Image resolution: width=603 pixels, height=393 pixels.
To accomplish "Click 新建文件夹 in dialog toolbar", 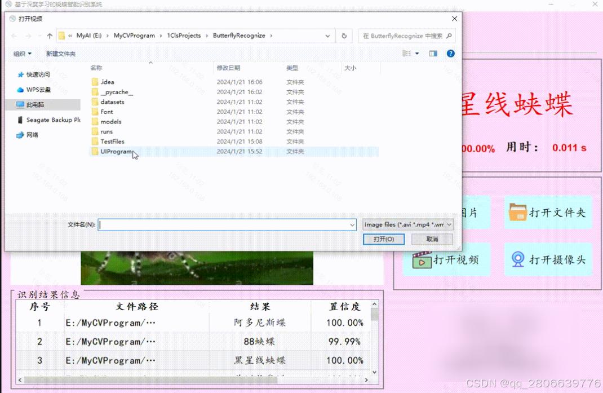I will point(61,54).
